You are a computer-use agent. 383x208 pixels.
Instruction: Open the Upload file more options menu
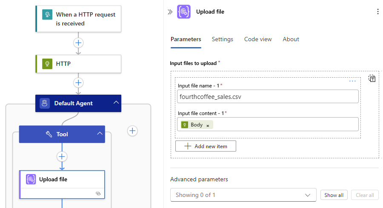pyautogui.click(x=377, y=12)
